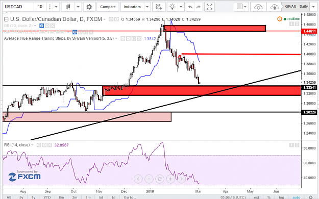Select the '5y' time range
Viewport: 319px width, 199px height.
tap(21, 197)
